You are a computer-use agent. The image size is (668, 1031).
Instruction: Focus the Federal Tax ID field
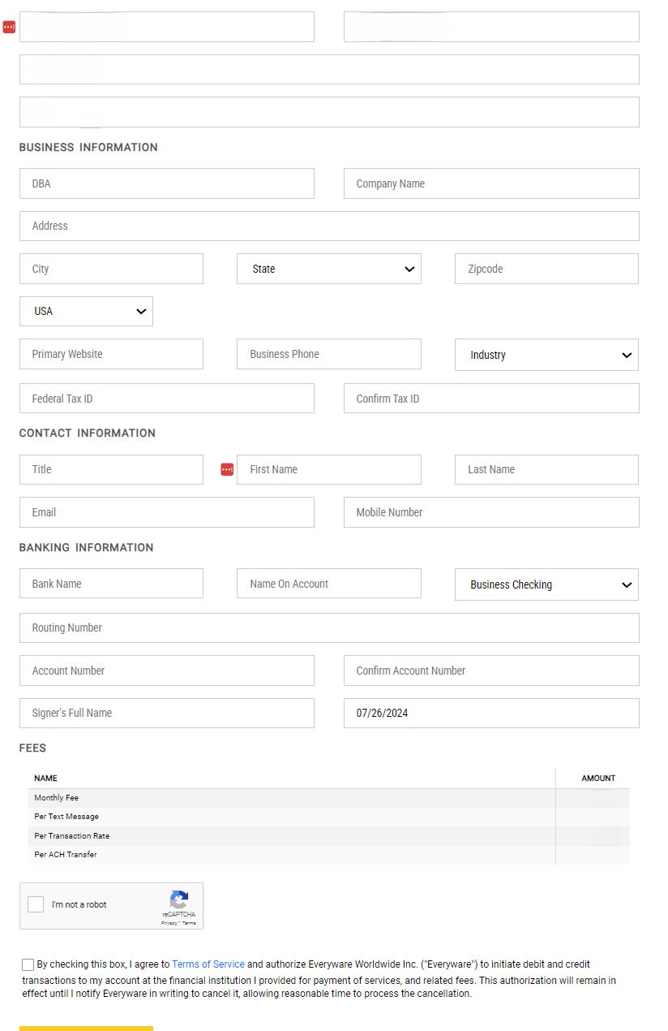click(x=167, y=399)
